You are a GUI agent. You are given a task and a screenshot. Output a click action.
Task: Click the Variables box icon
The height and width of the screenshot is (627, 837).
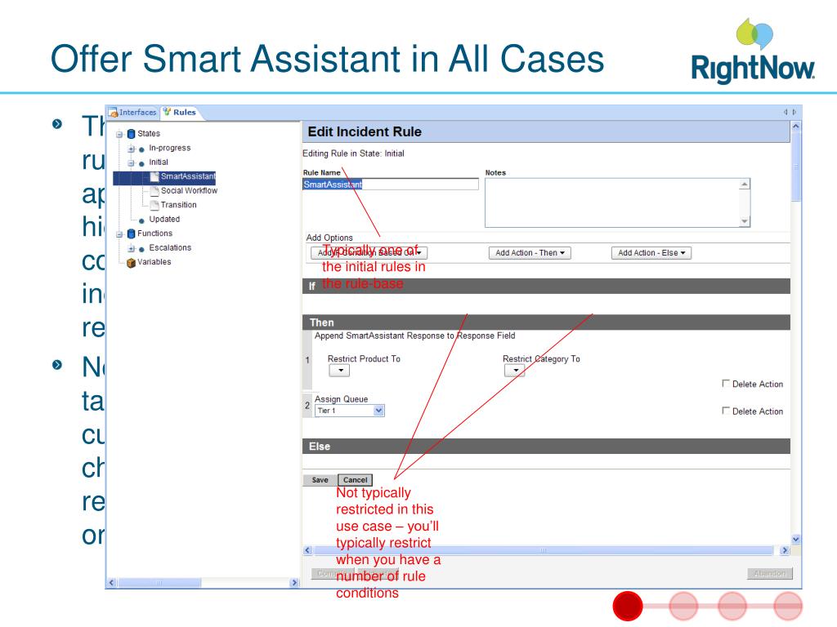point(131,262)
